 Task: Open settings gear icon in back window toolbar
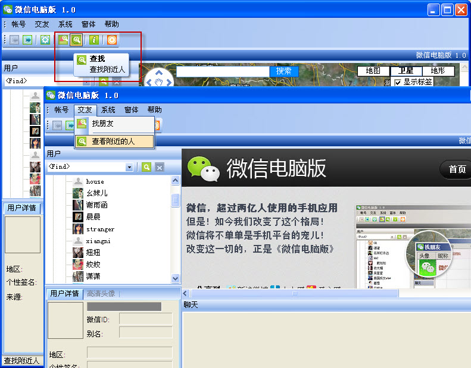coord(45,40)
